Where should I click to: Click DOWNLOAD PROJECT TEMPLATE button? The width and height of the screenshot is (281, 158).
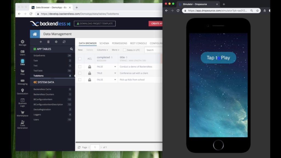click(x=95, y=24)
